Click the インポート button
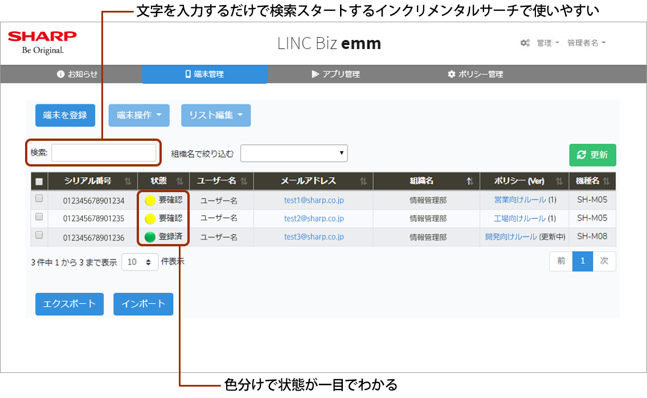647x398 pixels. pyautogui.click(x=143, y=304)
